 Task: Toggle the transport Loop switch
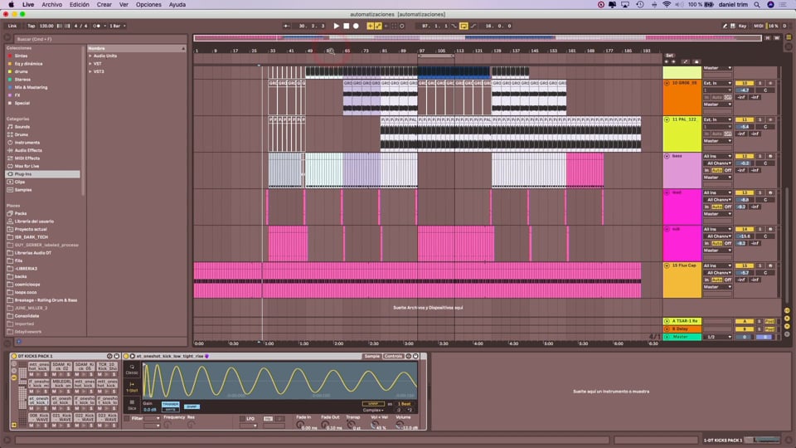(x=464, y=26)
